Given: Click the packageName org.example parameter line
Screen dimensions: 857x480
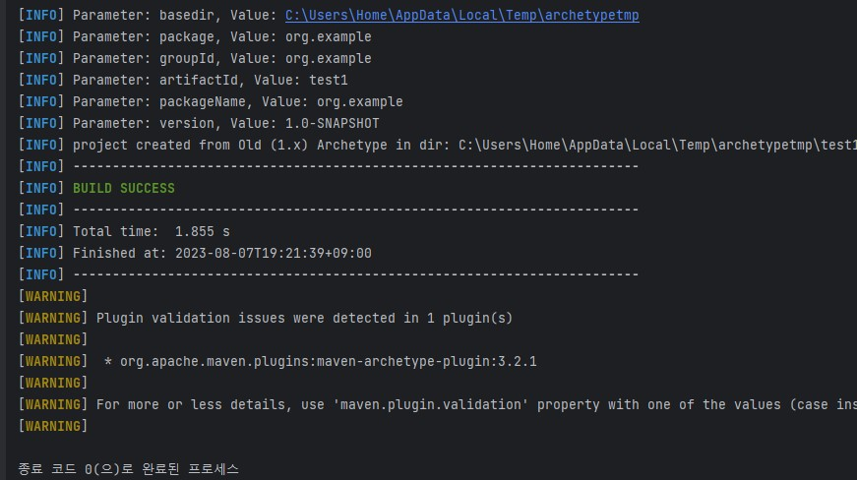Looking at the screenshot, I should (x=211, y=101).
